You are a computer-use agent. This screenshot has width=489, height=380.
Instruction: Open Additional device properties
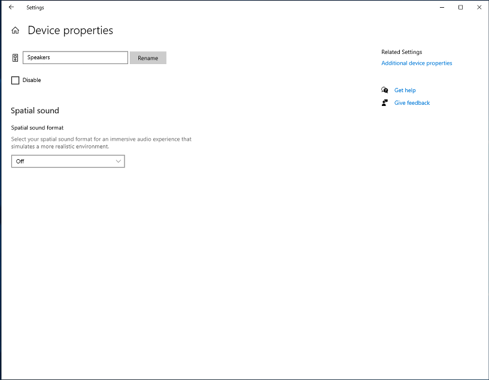point(417,63)
